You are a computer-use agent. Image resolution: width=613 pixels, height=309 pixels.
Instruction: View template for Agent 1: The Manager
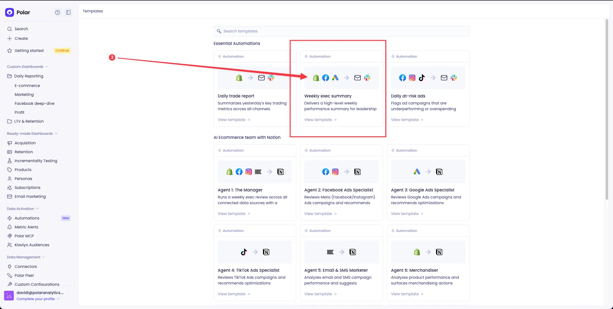234,214
